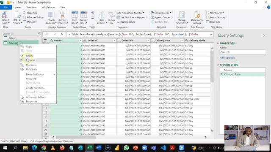Collapse the PROPERTIES section
This screenshot has width=271, height=152.
click(x=218, y=43)
